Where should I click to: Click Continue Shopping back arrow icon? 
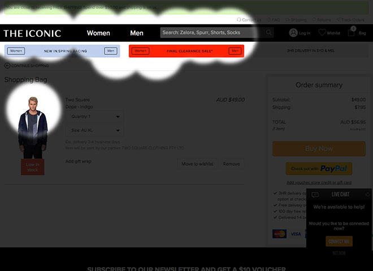(x=7, y=66)
